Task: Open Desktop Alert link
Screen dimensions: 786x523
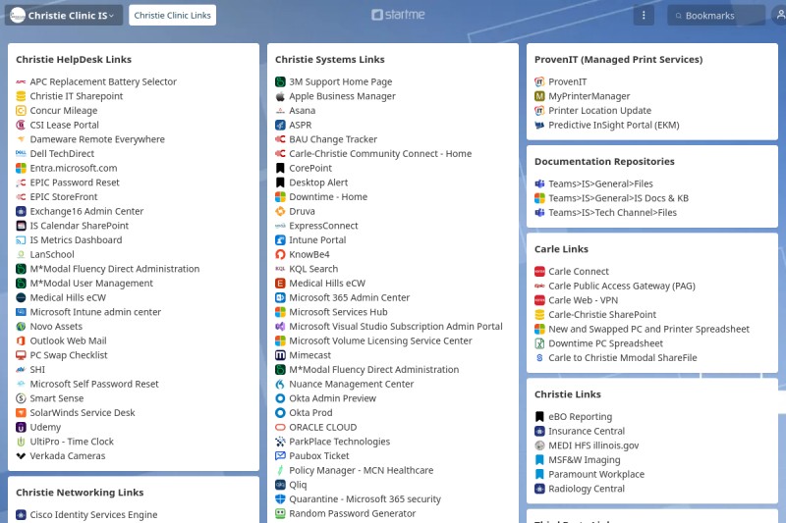Action: 318,183
